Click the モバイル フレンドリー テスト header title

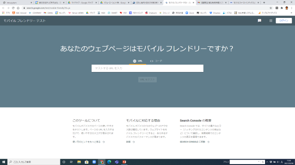(24, 21)
